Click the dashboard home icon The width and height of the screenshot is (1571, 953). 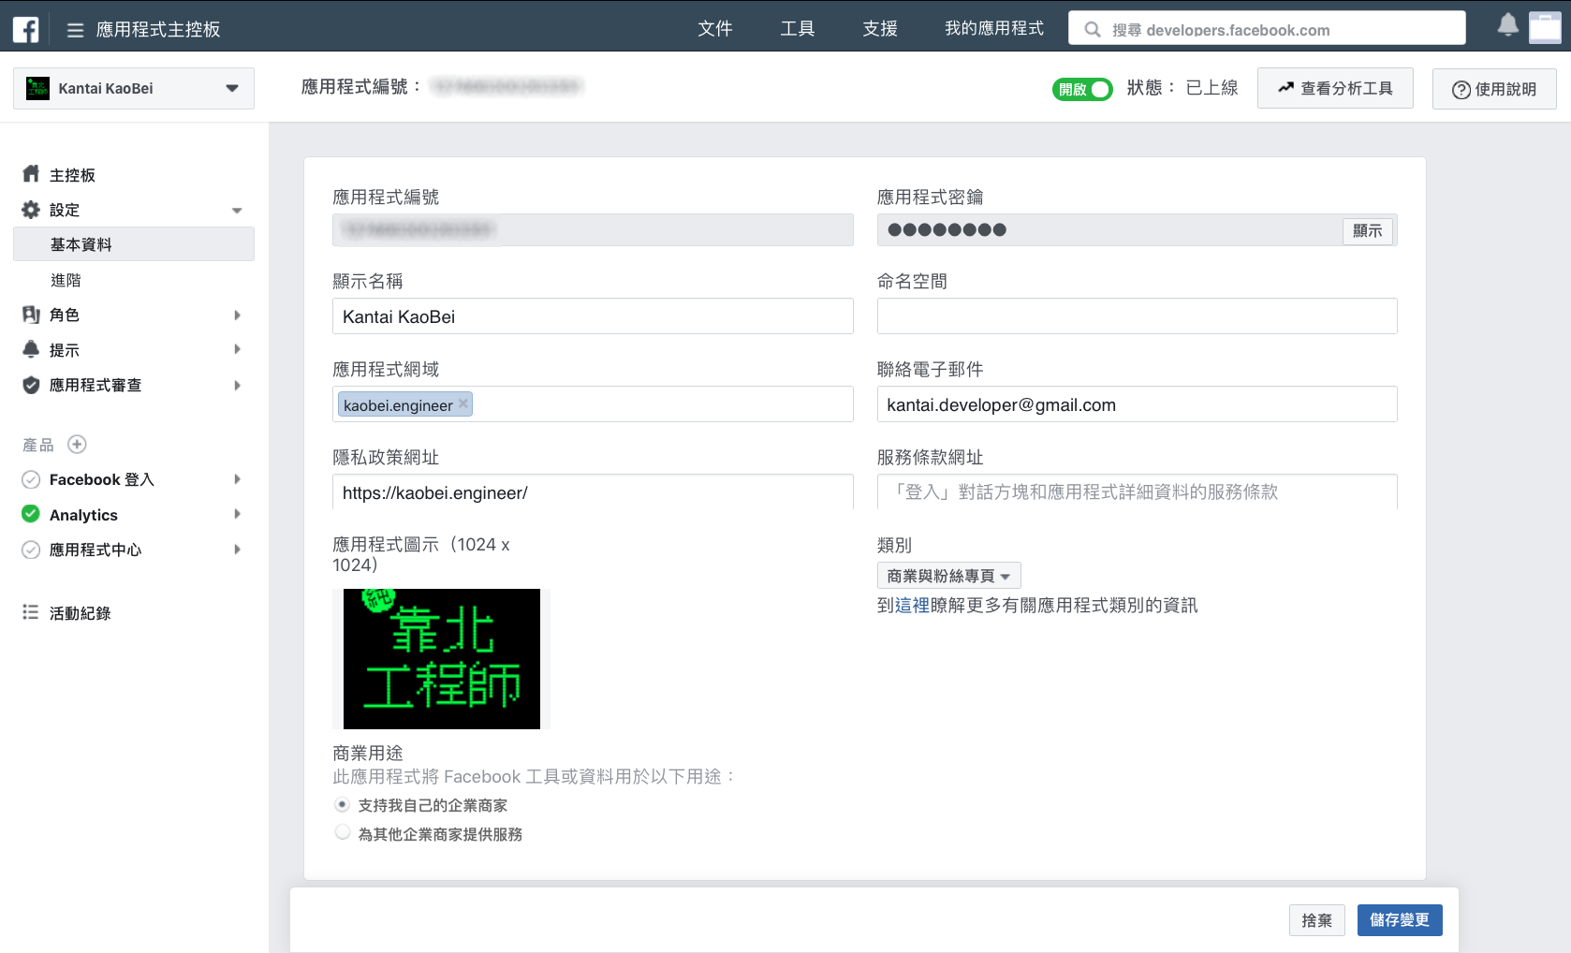coord(31,174)
